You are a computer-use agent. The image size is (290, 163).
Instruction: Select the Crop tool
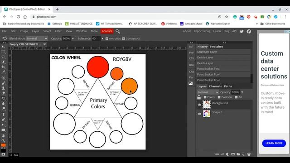[3, 67]
